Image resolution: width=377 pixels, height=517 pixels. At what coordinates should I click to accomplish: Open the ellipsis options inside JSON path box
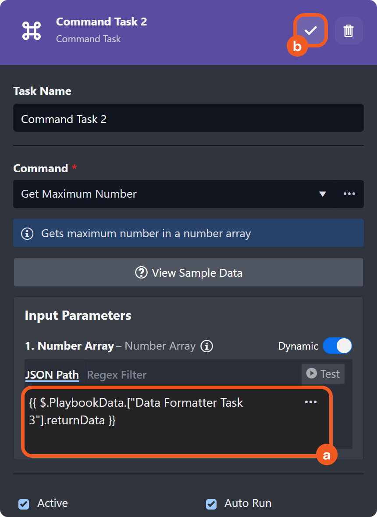(x=310, y=402)
